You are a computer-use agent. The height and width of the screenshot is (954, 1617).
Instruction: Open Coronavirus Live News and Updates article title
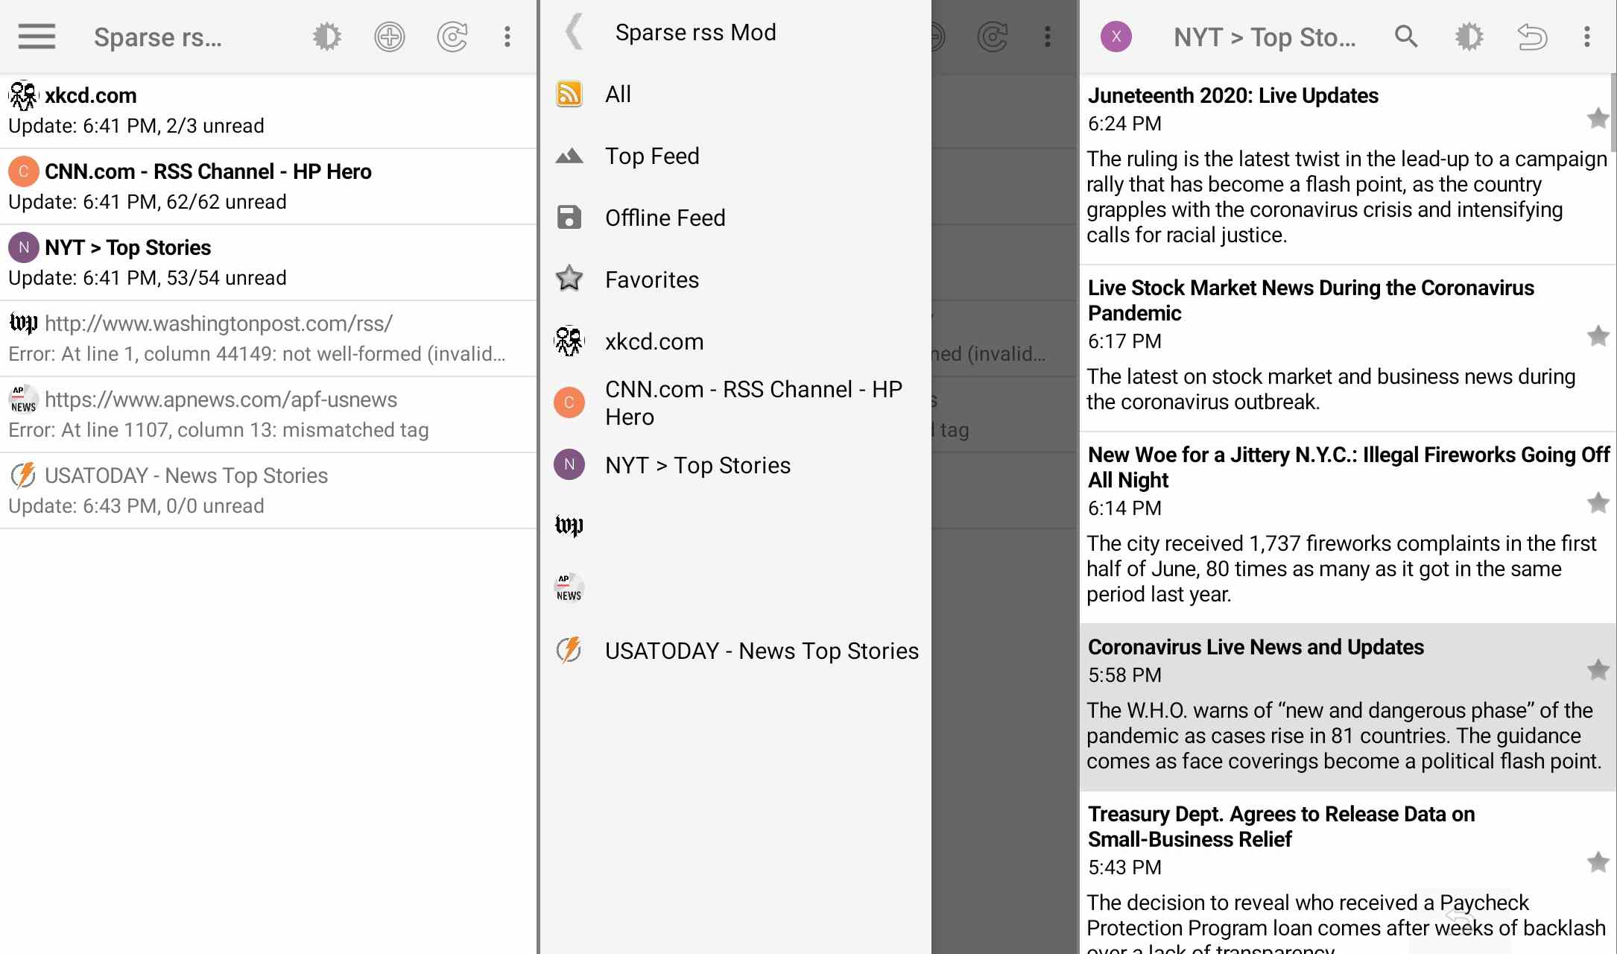coord(1256,647)
